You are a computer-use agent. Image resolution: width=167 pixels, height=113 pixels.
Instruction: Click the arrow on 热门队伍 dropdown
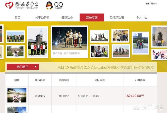click(x=35, y=67)
